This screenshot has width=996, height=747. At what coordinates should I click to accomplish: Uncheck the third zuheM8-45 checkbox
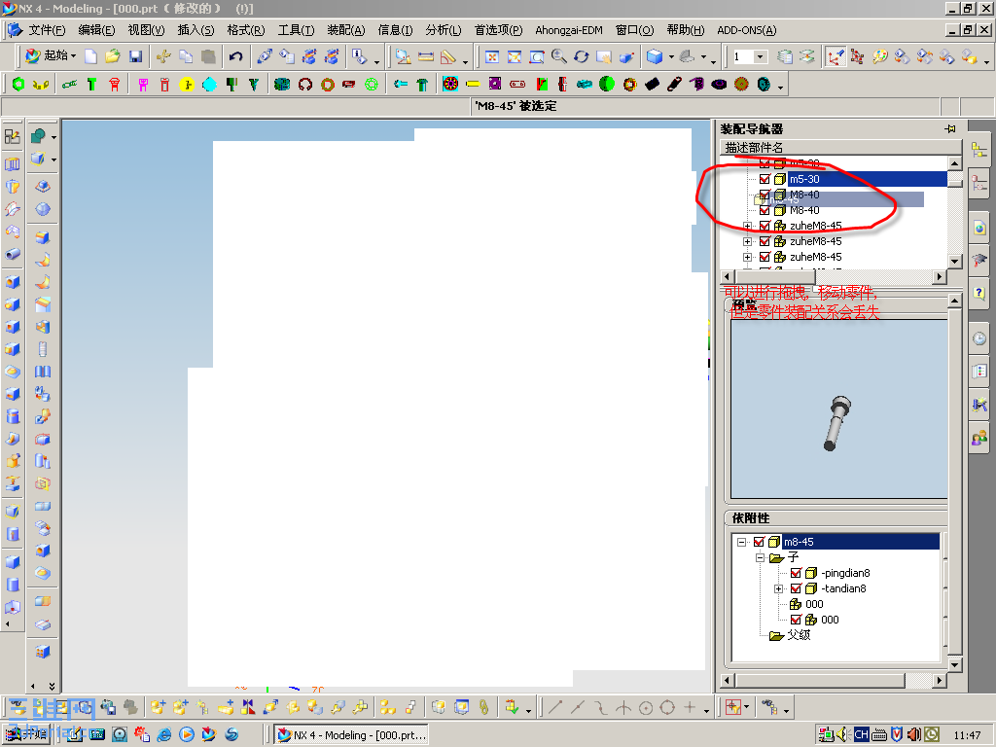765,257
